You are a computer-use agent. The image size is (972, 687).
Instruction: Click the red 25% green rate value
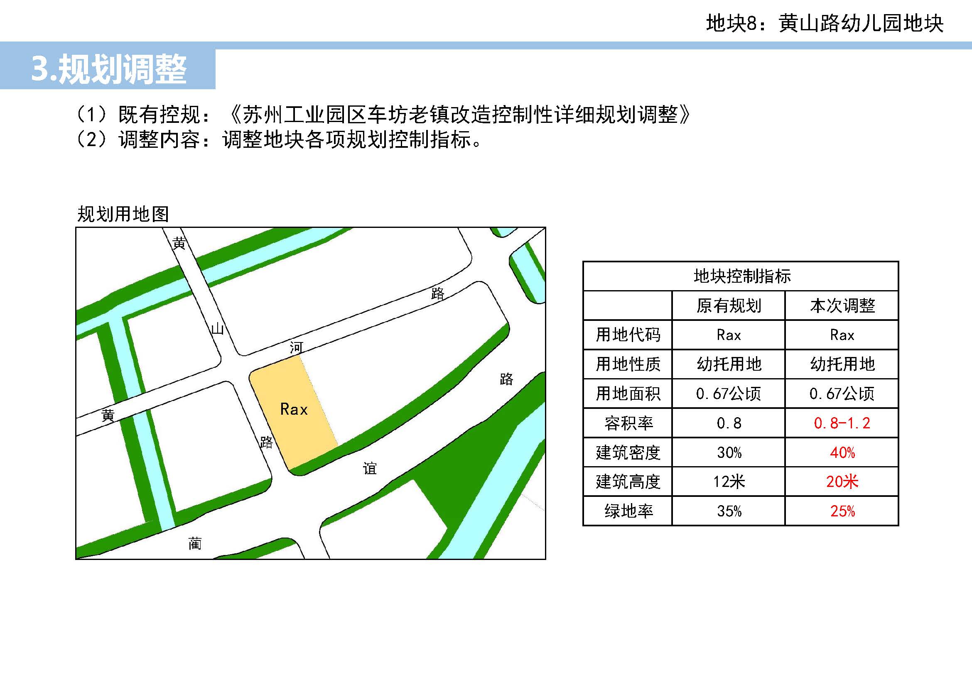point(842,511)
